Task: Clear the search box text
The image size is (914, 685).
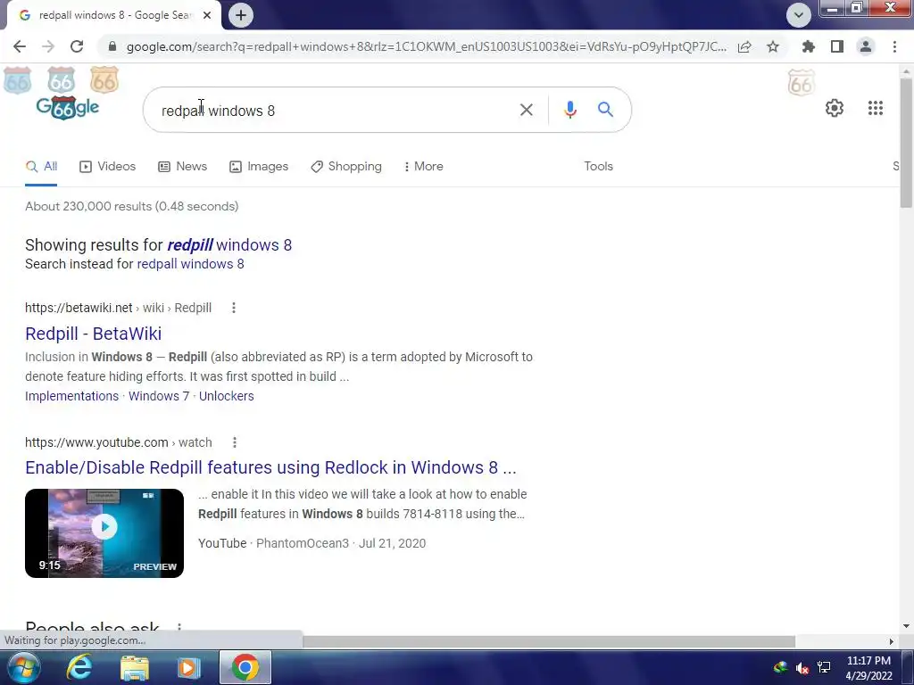Action: (527, 110)
